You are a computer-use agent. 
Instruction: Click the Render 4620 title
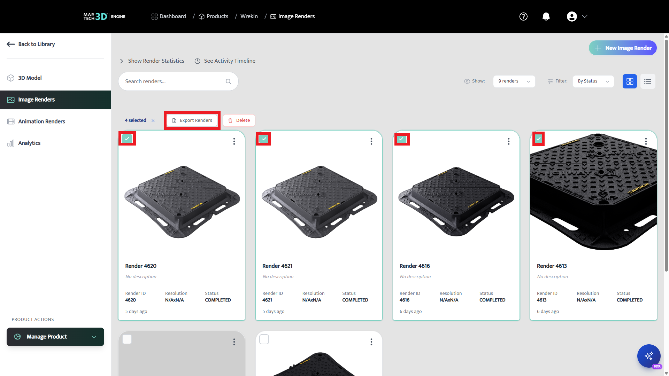pos(141,266)
